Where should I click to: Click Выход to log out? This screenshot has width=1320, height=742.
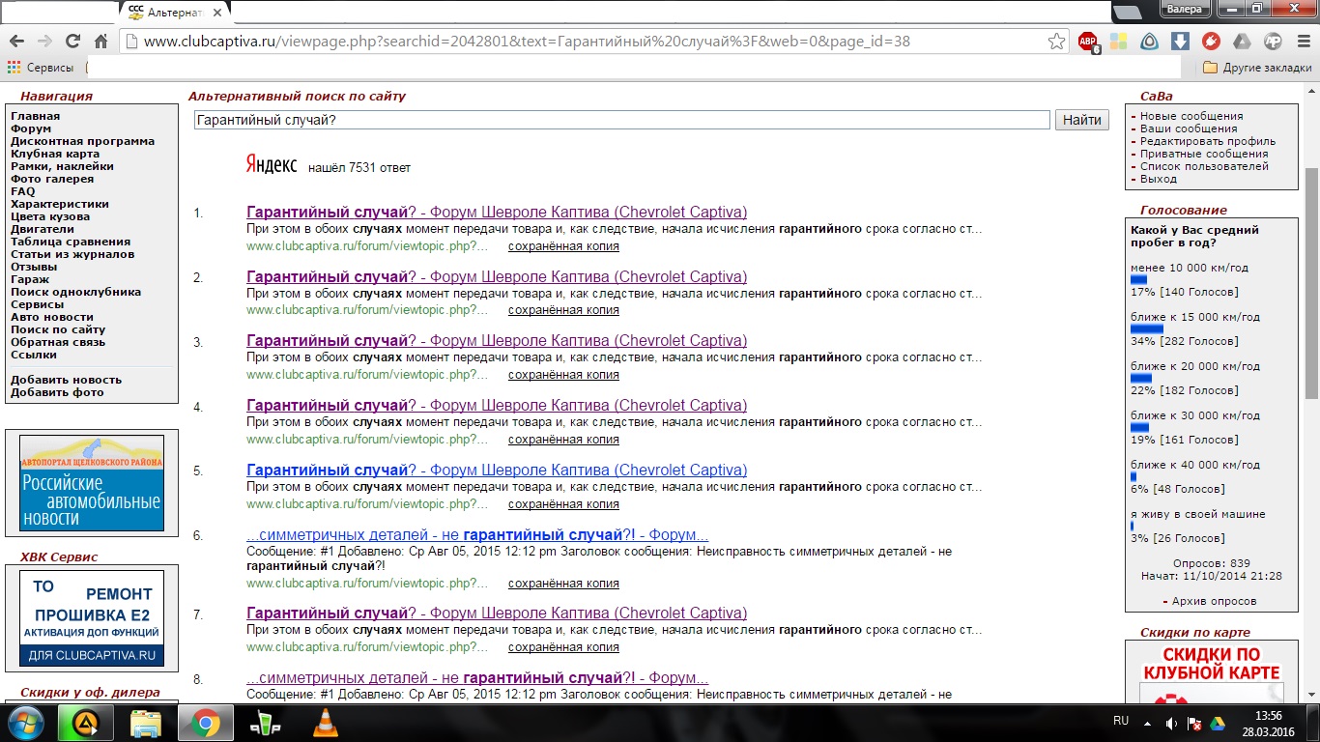tap(1159, 179)
